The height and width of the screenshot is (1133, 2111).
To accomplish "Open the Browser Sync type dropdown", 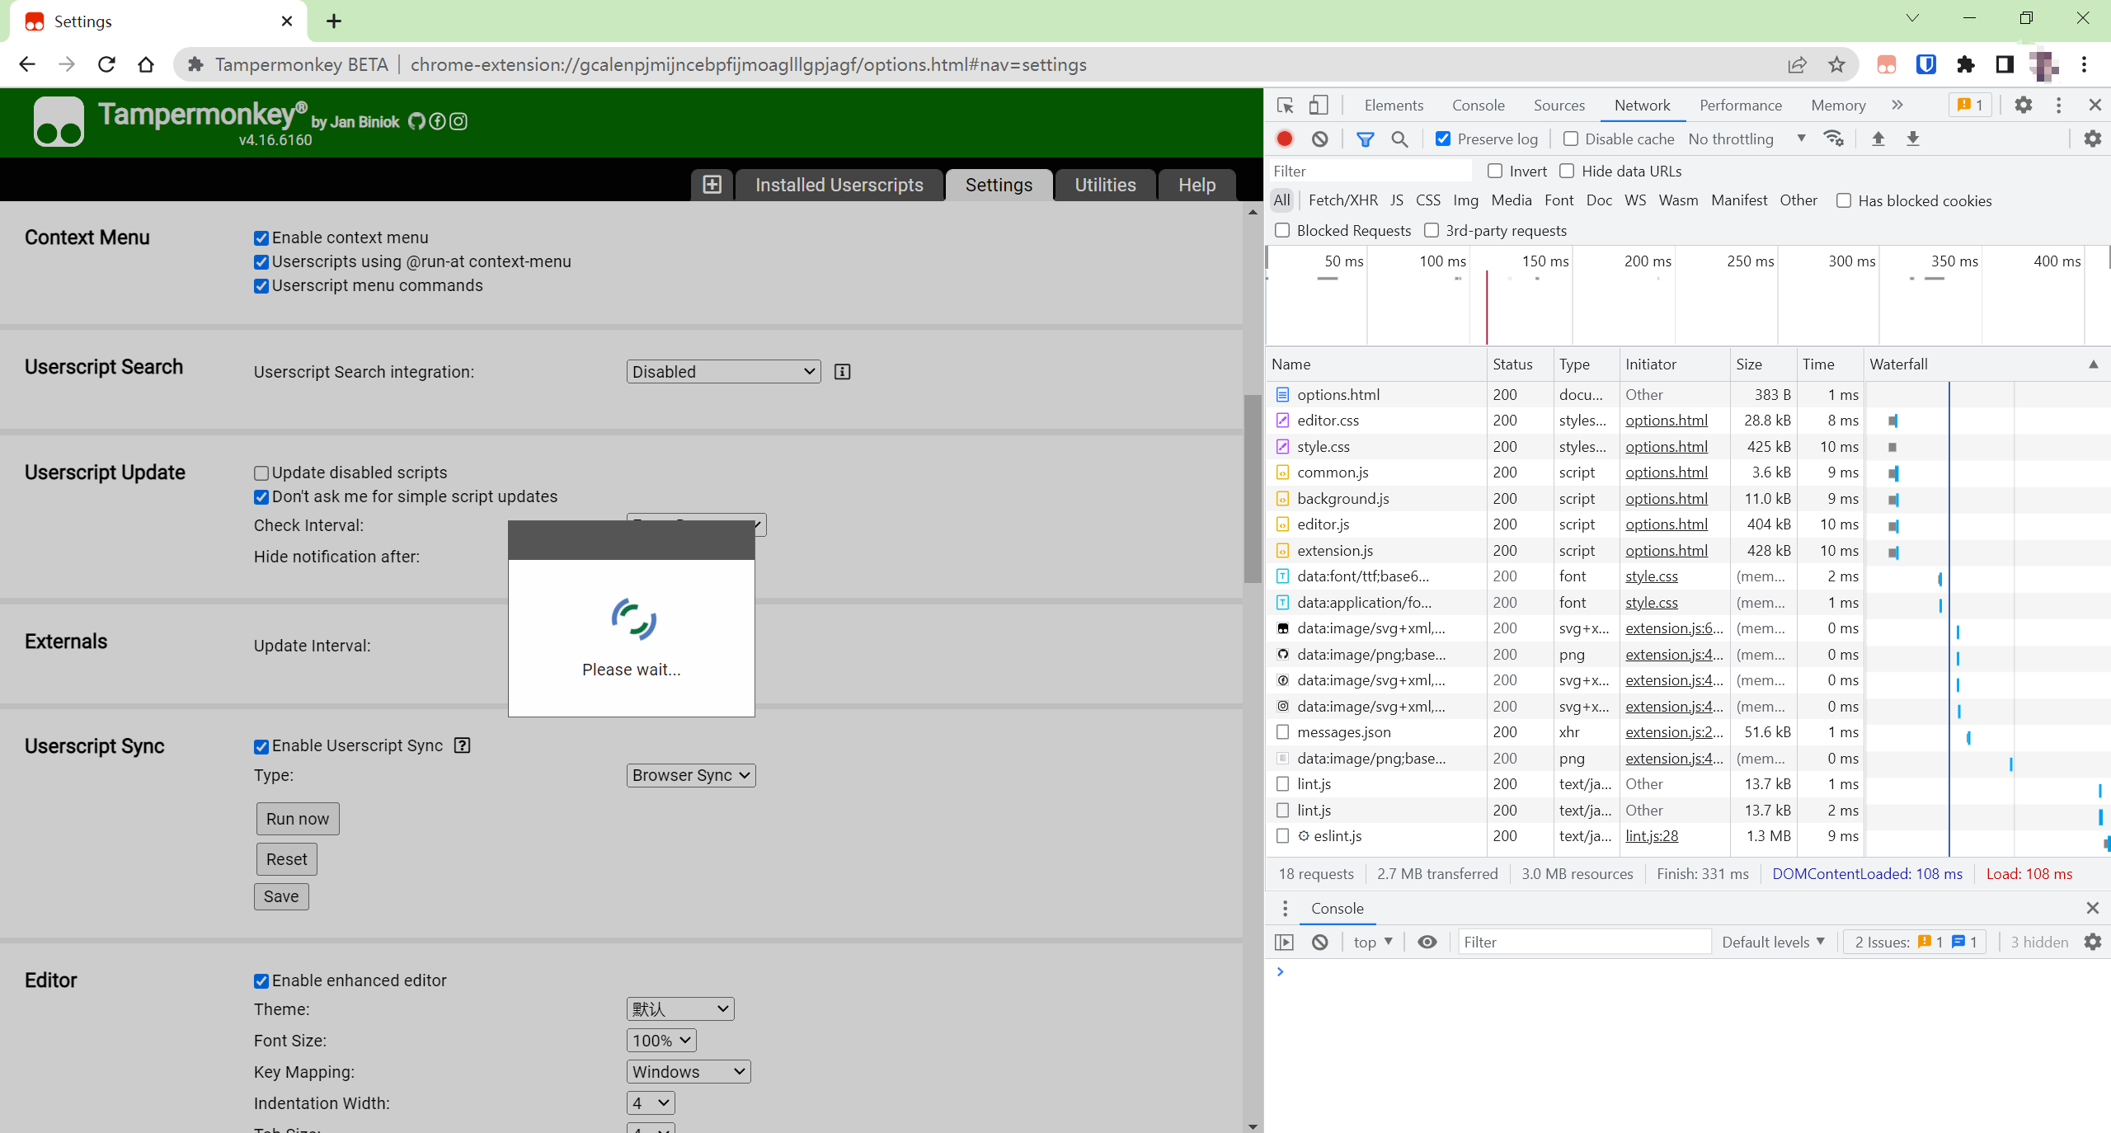I will [x=690, y=775].
